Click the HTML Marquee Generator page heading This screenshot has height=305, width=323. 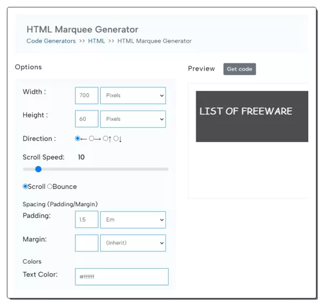point(82,30)
